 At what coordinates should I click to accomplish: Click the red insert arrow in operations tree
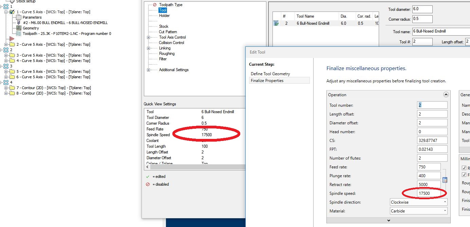coord(12,39)
